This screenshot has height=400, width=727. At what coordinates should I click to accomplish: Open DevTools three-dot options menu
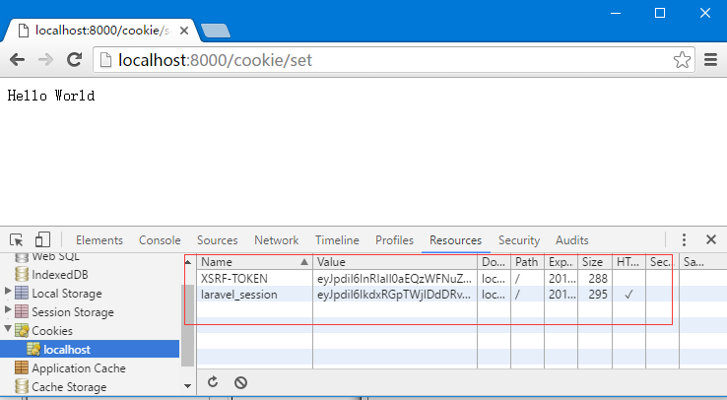[x=684, y=239]
